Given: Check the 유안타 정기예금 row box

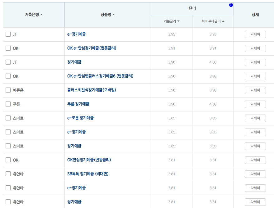Looking at the screenshot, I should (8, 202).
